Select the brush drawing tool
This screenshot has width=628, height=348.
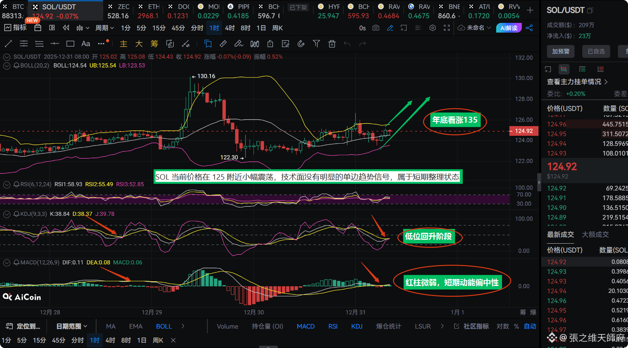click(239, 44)
